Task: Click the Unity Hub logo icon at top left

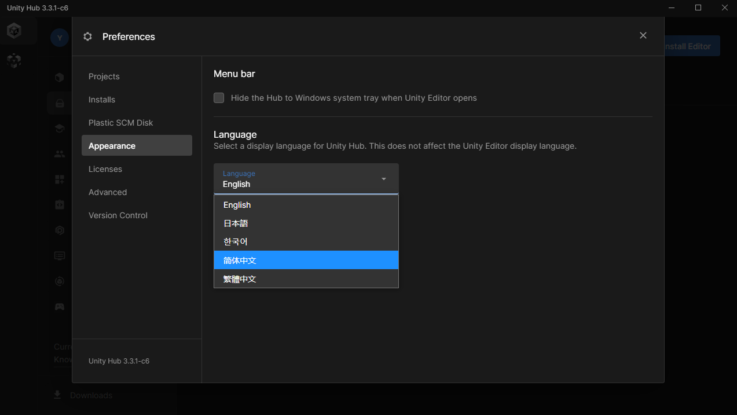Action: tap(14, 31)
